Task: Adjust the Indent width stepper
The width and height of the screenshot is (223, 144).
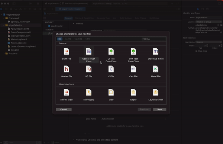Action: point(222,46)
